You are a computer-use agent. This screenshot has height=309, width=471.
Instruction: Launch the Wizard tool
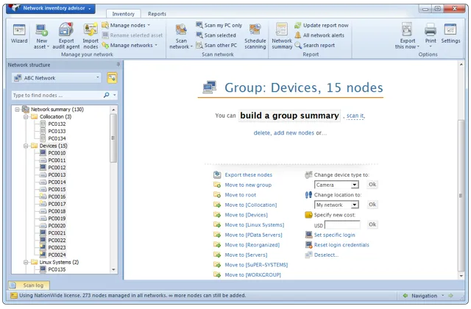[19, 33]
